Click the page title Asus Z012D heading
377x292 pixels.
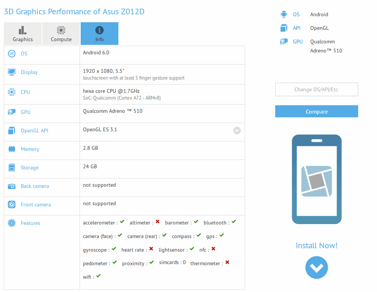pyautogui.click(x=74, y=12)
